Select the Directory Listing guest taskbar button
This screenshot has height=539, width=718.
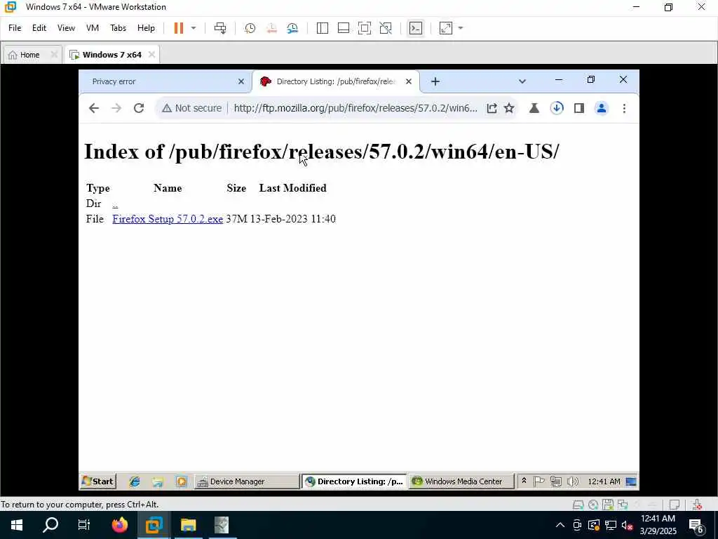click(x=354, y=481)
